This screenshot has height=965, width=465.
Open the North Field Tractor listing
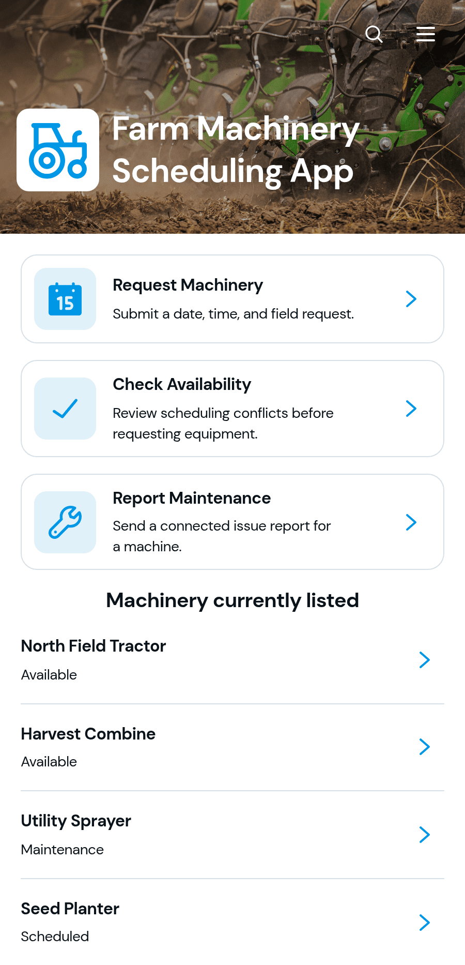[x=233, y=660]
